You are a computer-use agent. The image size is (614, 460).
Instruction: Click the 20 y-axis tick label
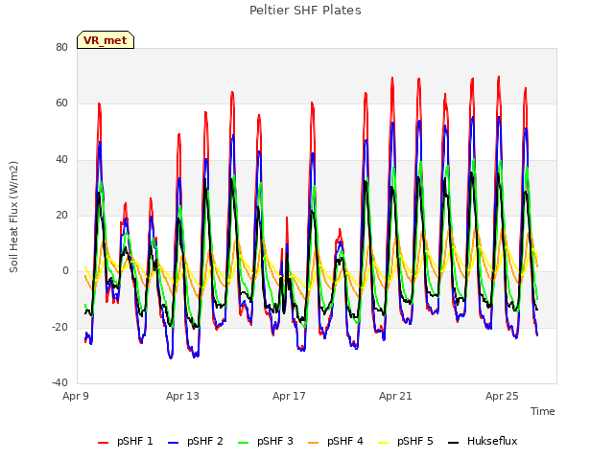[61, 215]
